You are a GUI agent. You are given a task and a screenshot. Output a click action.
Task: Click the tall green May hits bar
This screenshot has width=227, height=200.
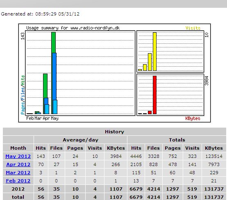point(53,43)
